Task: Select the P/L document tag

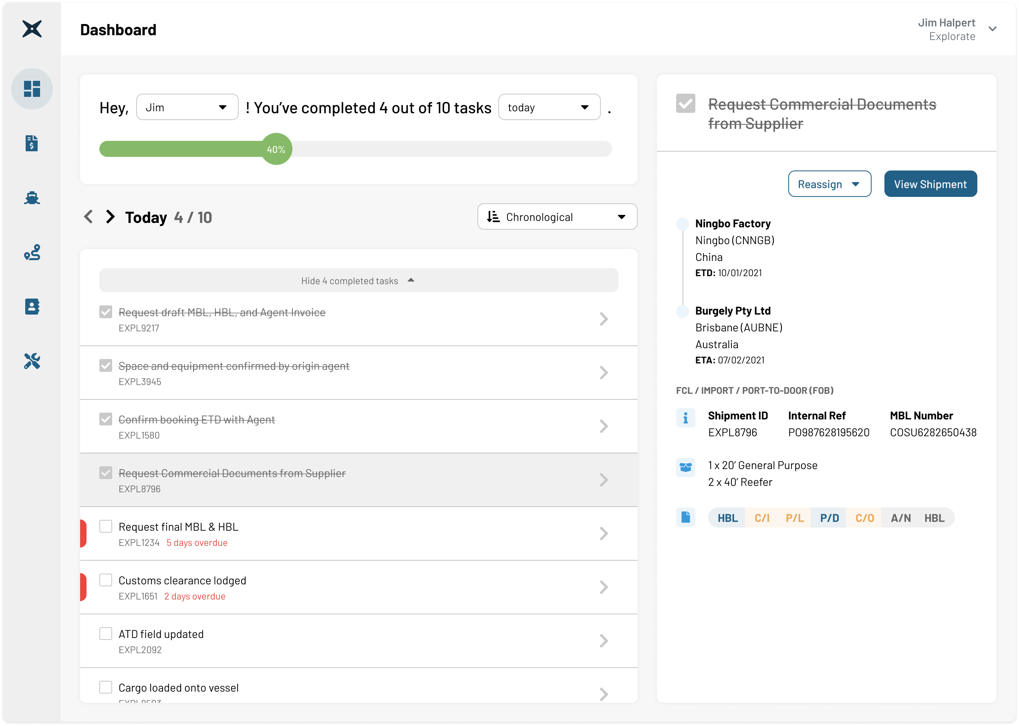Action: 794,517
